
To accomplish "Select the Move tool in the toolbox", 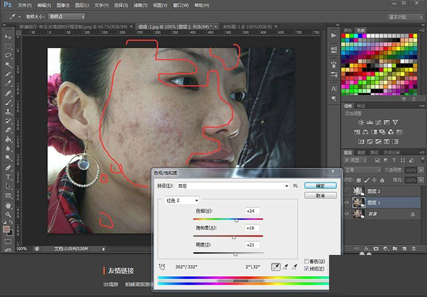I will (8, 37).
